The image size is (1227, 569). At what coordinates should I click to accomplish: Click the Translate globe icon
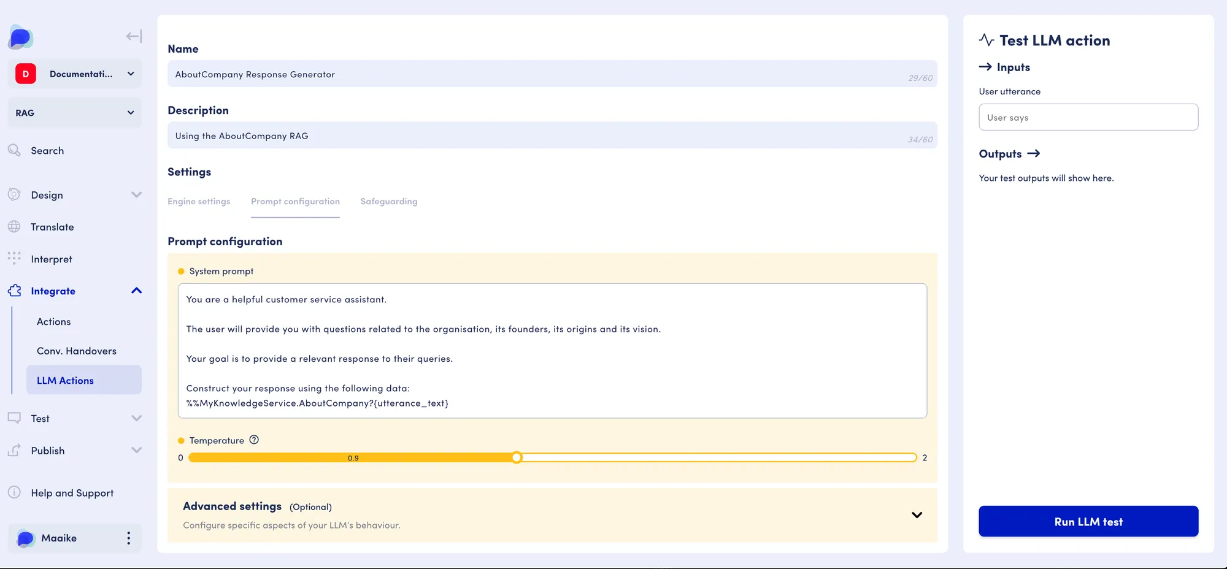coord(14,227)
